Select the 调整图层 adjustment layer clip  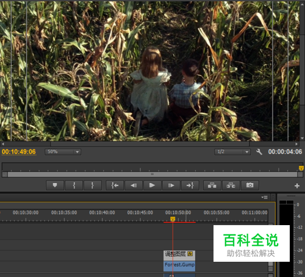click(179, 255)
